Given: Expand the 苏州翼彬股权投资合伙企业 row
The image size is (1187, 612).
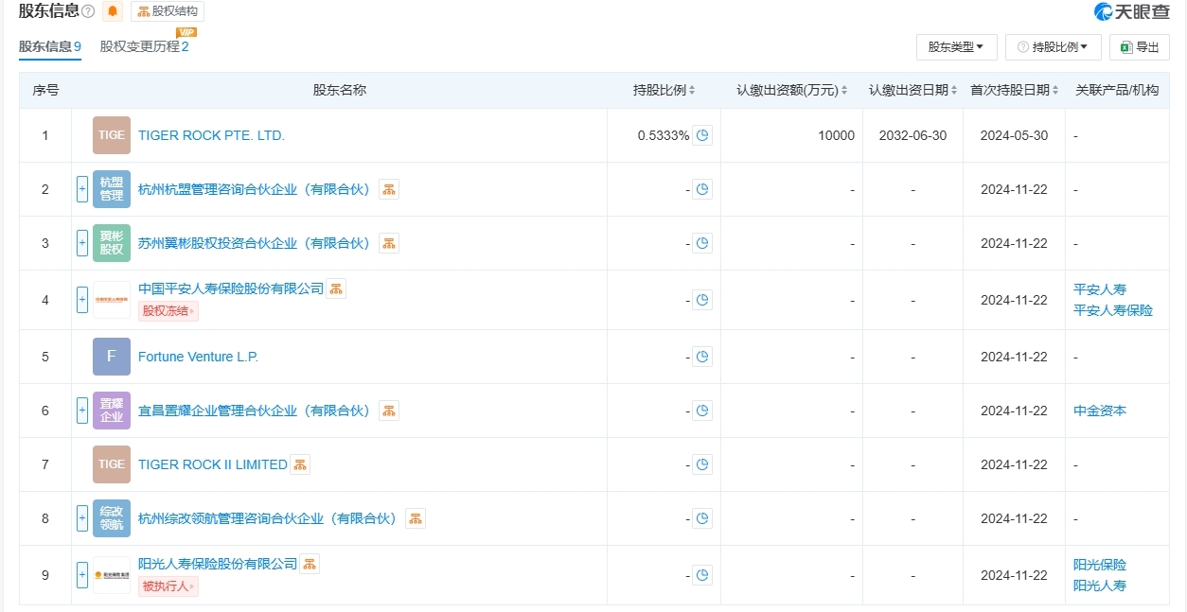Looking at the screenshot, I should click(x=82, y=243).
